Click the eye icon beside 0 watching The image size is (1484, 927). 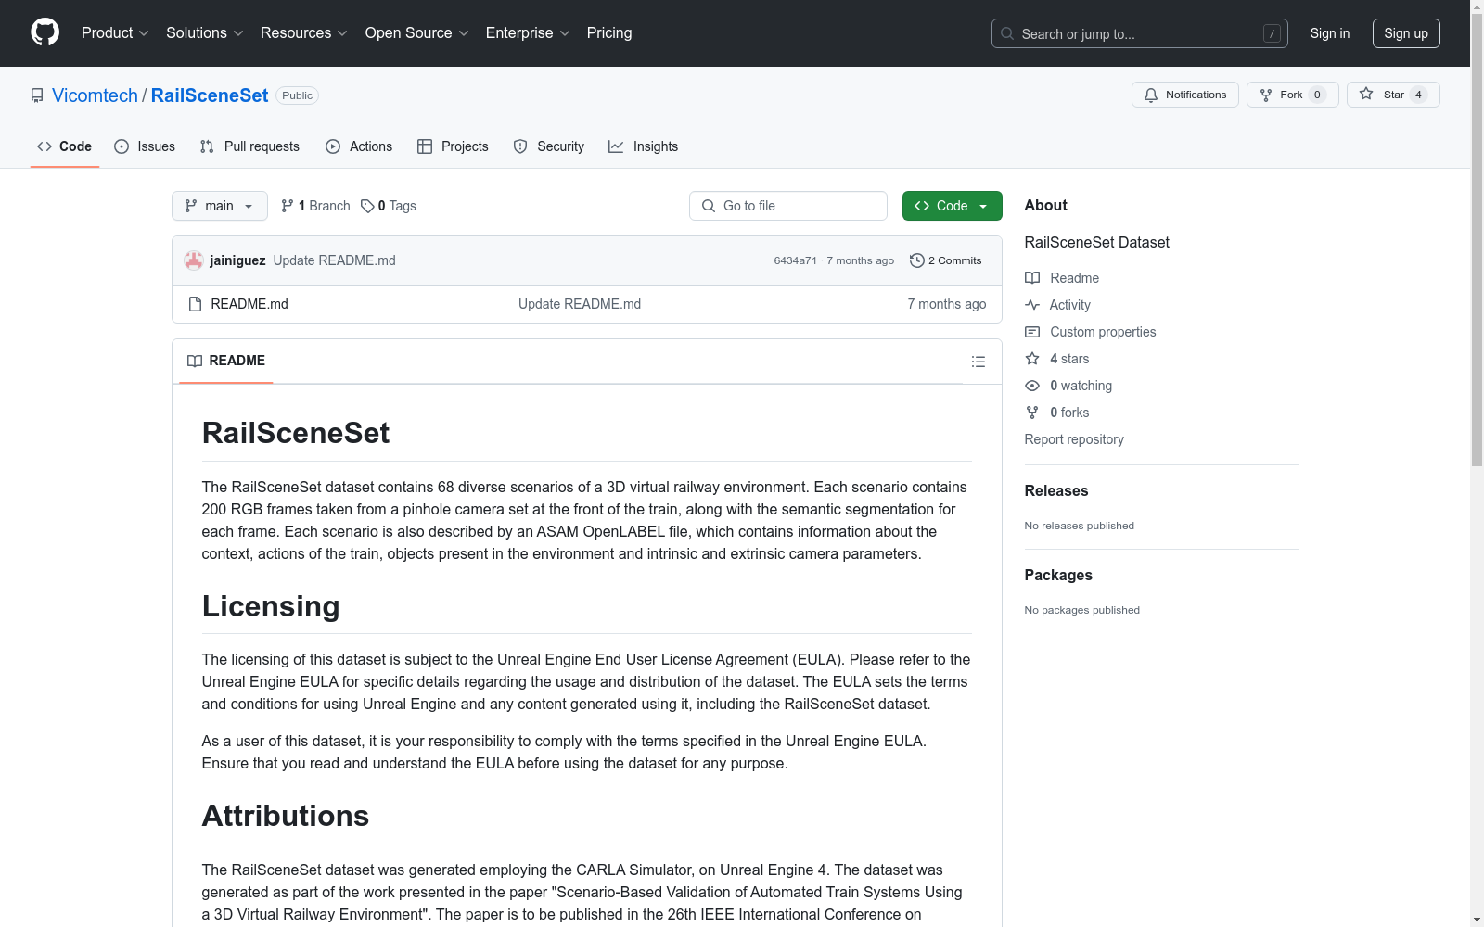(x=1032, y=386)
